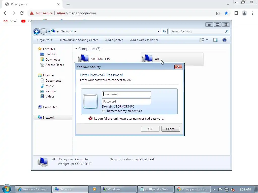Click the magnifier icon in Search Network
The height and width of the screenshot is (193, 258).
(227, 31)
